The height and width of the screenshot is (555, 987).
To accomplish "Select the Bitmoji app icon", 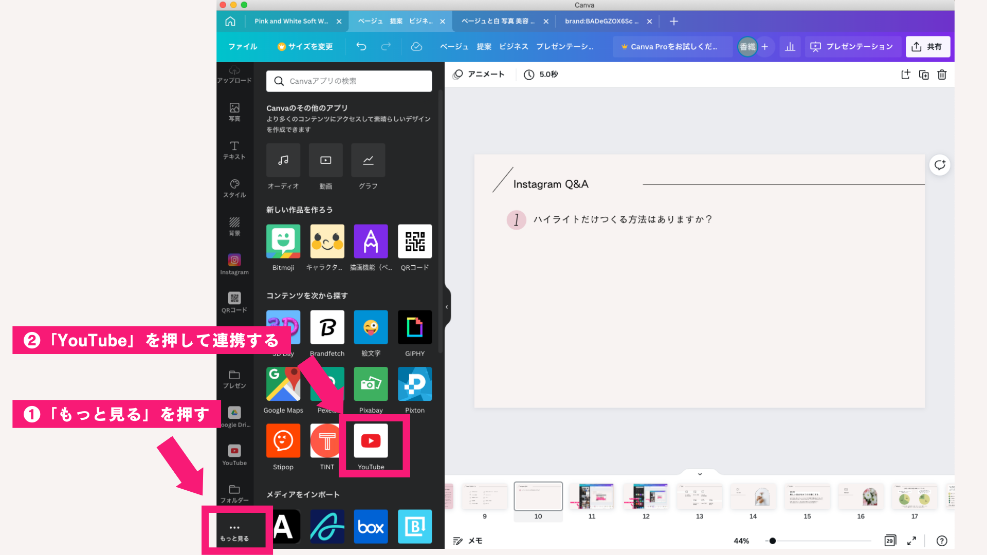I will point(283,241).
